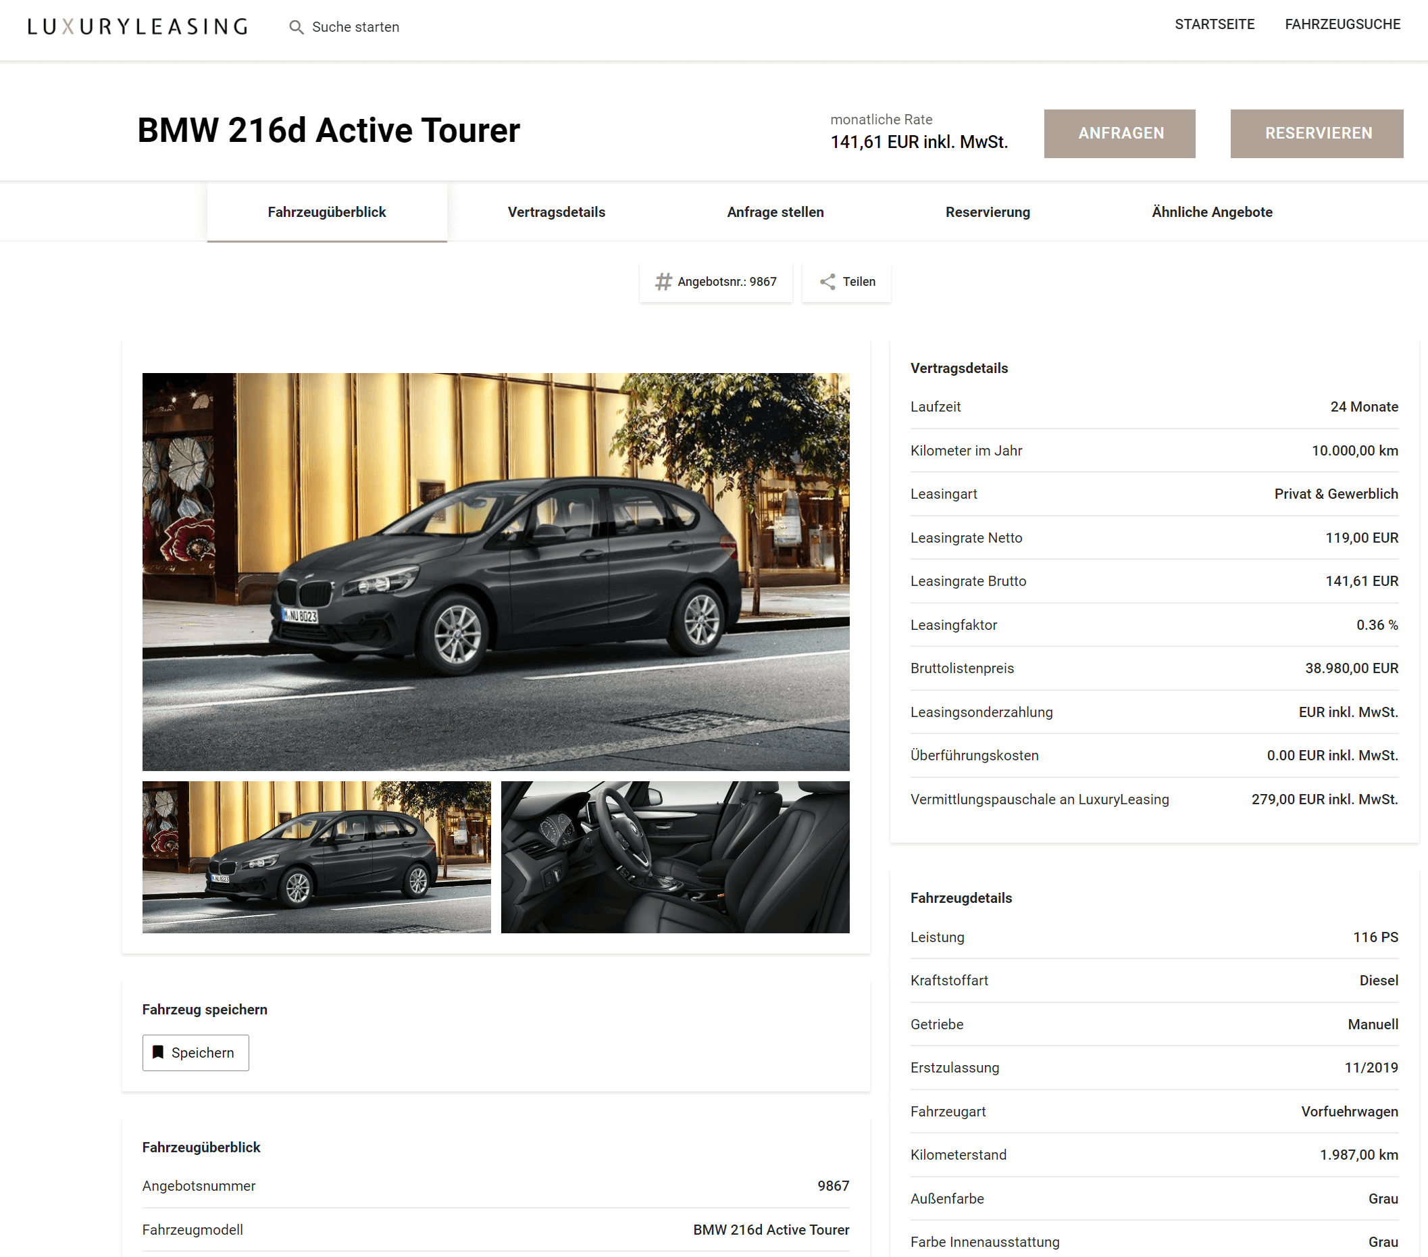The width and height of the screenshot is (1428, 1257).
Task: Click the Fahrzeugdetails section heading
Action: (x=961, y=898)
